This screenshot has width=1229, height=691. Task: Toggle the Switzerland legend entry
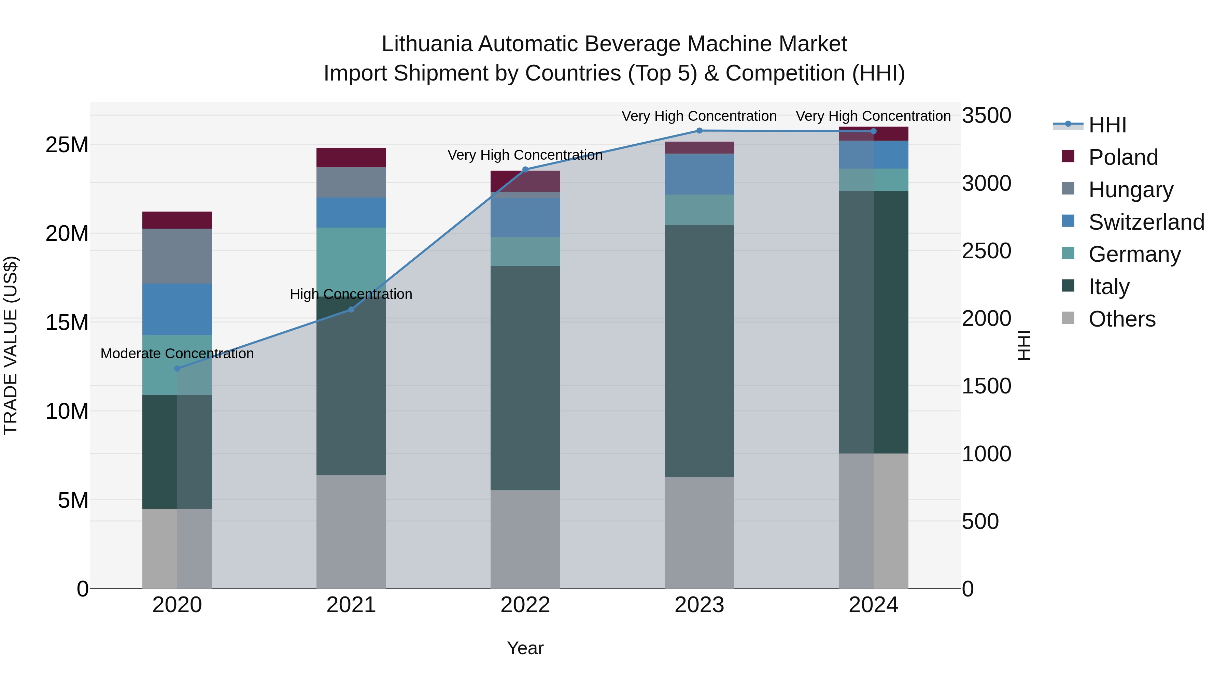coord(1133,222)
